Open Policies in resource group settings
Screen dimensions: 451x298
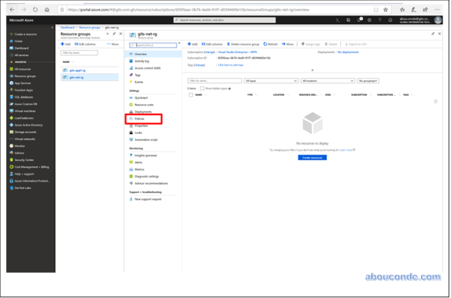point(140,119)
